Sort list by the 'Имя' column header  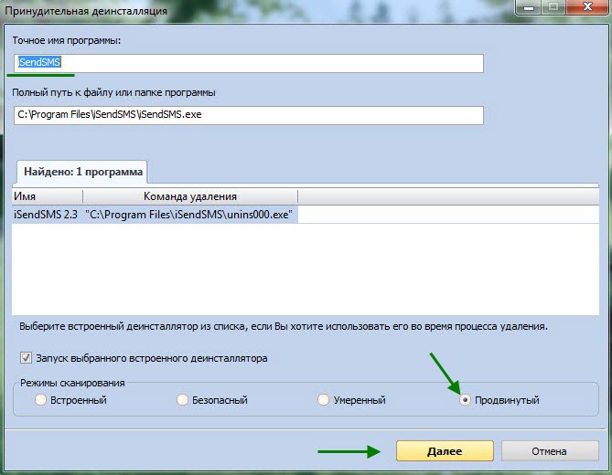coord(47,196)
